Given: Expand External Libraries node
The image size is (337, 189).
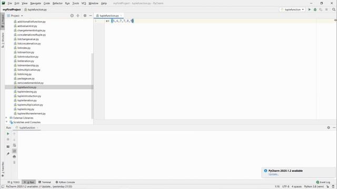Looking at the screenshot, I should click(6, 118).
